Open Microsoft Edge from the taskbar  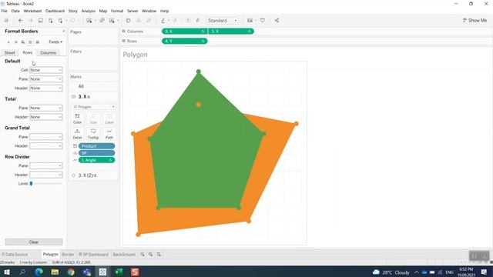(39, 272)
